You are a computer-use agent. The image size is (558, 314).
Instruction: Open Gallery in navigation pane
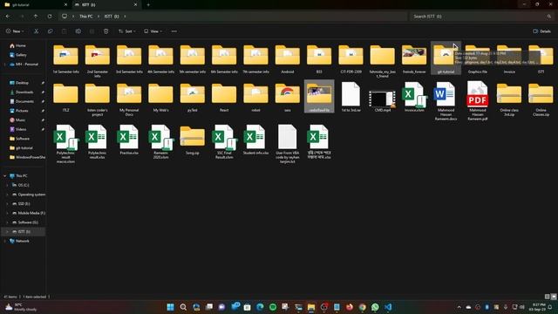(x=18, y=55)
